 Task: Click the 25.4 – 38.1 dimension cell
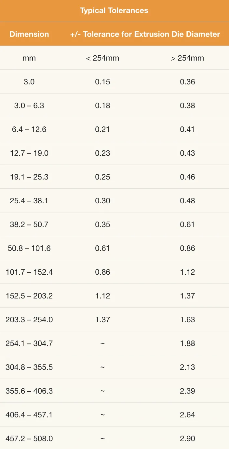[29, 201]
